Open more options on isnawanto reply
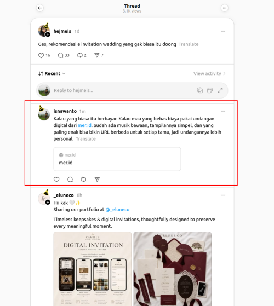 pos(223,111)
